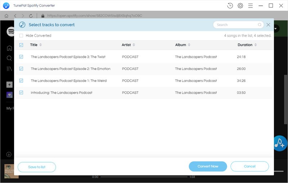
Task: Sort by Duration column arrows
Action: pos(256,45)
